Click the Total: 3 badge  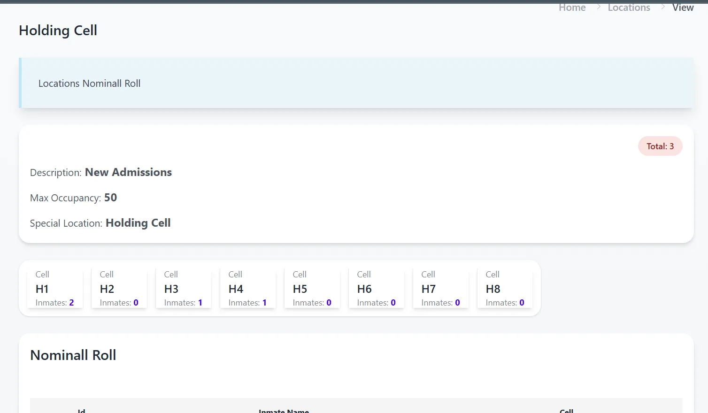click(660, 146)
